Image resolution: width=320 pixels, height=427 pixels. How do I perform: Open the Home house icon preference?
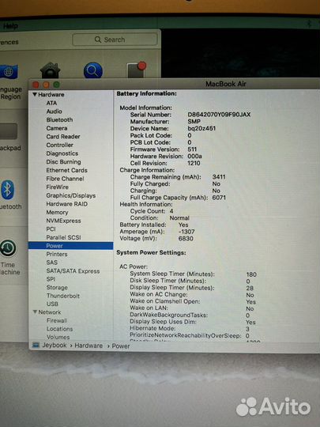tap(50, 70)
